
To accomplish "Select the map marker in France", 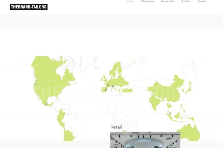I will (108, 85).
